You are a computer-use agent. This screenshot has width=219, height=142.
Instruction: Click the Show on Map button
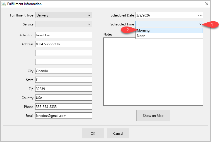click(x=153, y=115)
